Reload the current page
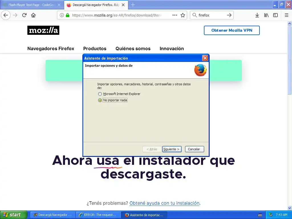This screenshot has width=292, height=219. pyautogui.click(x=25, y=15)
